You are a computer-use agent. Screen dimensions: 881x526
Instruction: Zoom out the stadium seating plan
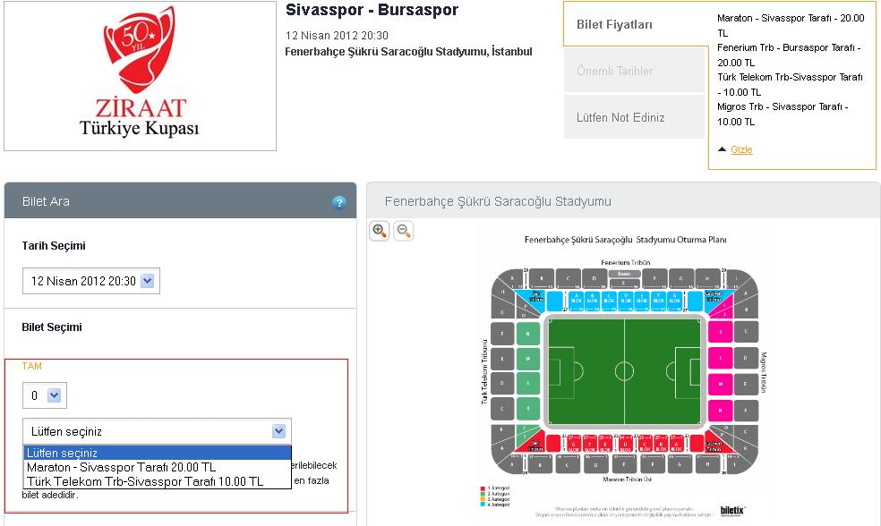[x=404, y=231]
